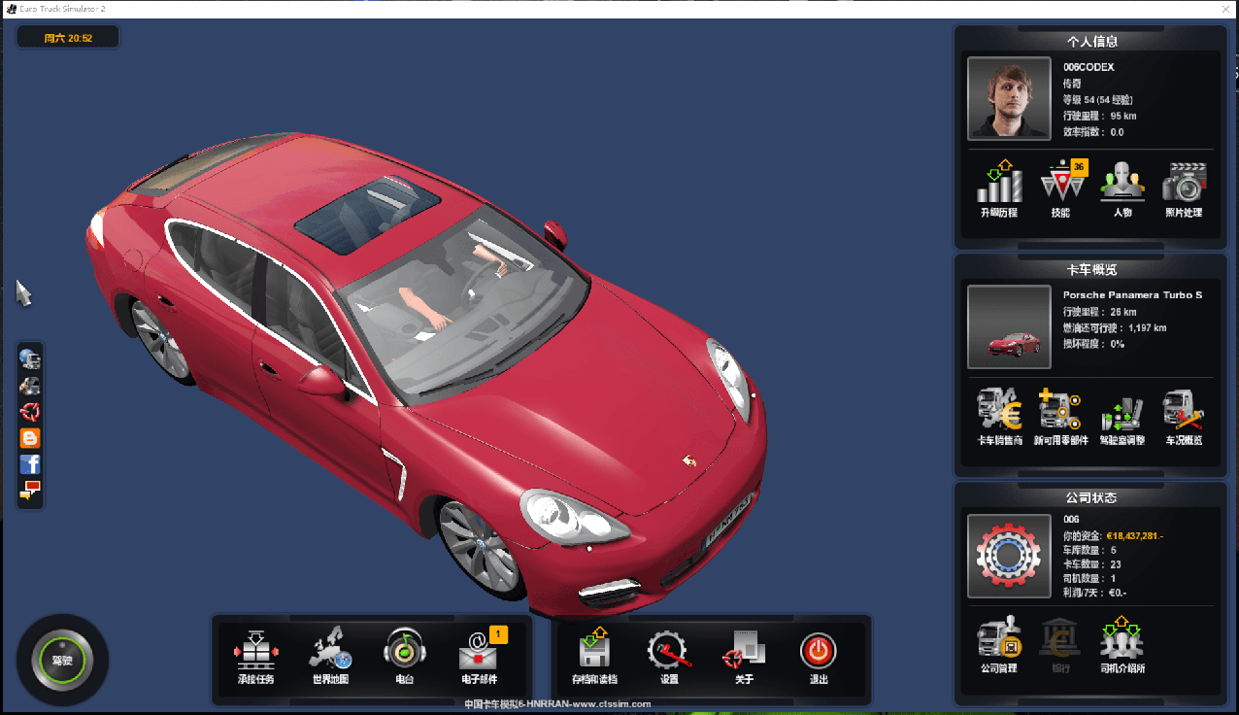Open the E-mail (电子邮件) inbox

[x=478, y=651]
